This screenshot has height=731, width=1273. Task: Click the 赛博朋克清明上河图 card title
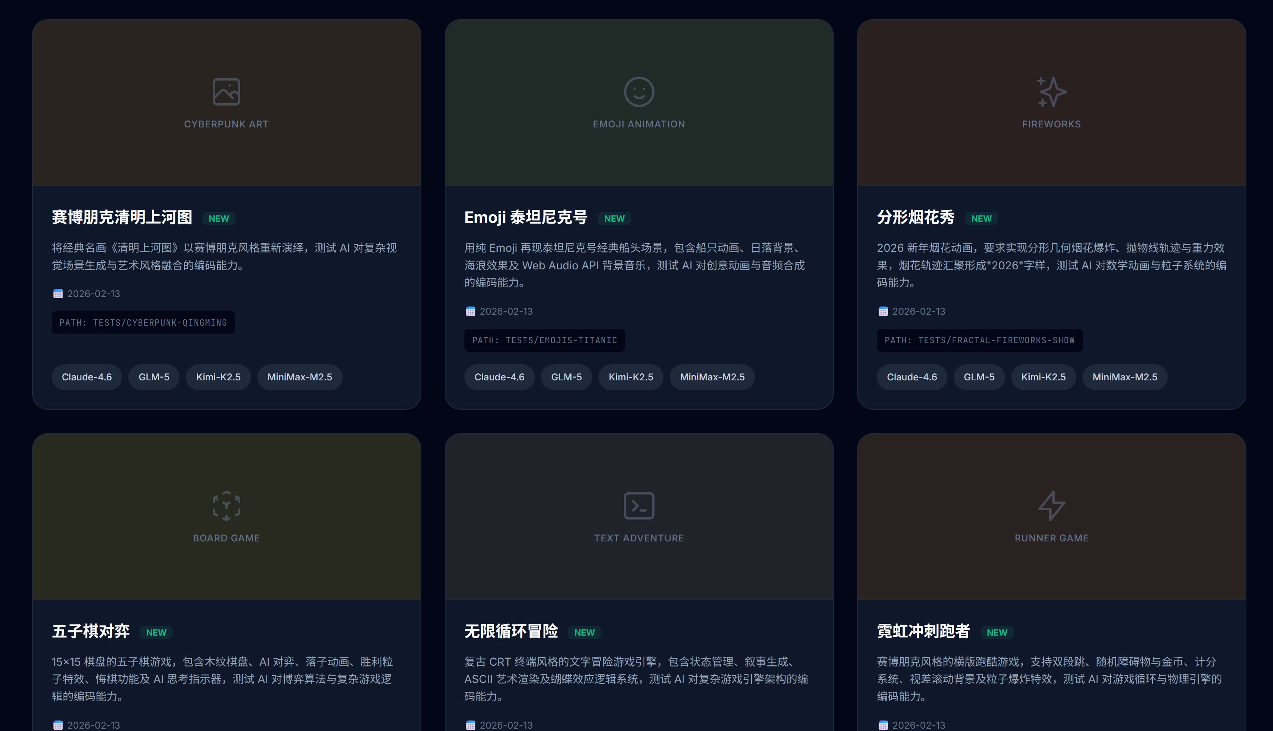tap(122, 217)
